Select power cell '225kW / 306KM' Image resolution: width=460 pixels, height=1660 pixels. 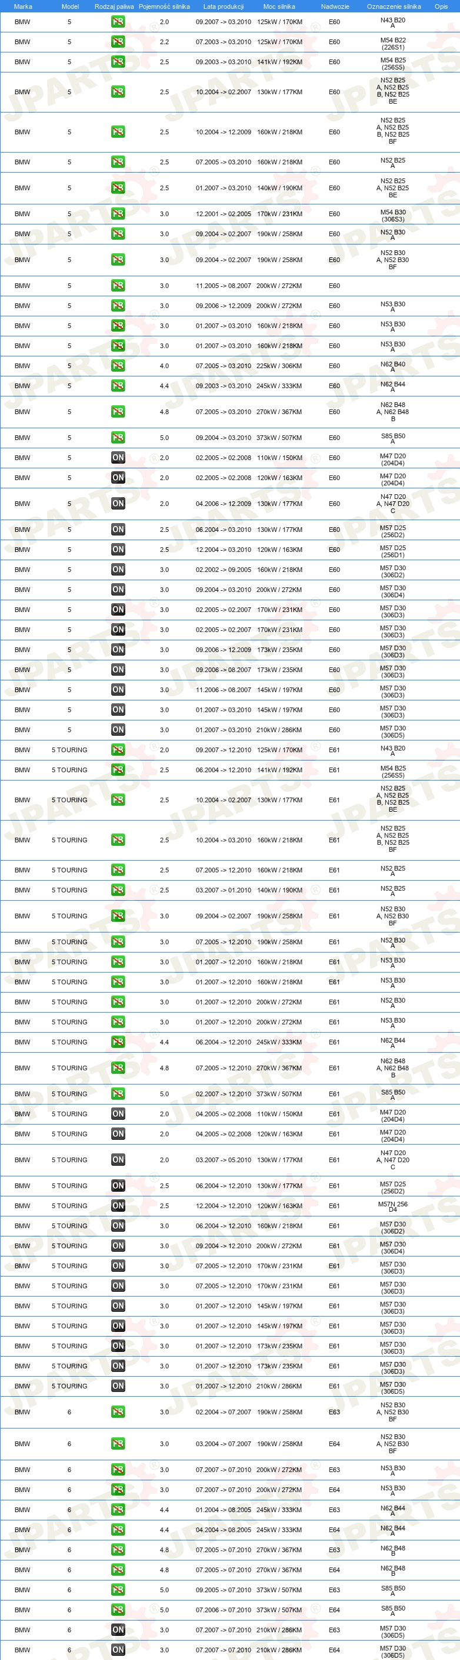click(279, 366)
